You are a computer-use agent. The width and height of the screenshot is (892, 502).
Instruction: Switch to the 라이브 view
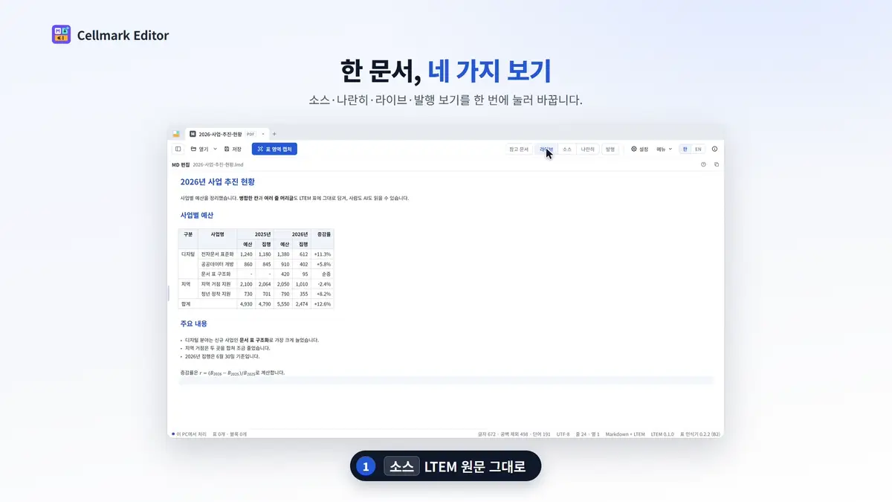pos(546,149)
